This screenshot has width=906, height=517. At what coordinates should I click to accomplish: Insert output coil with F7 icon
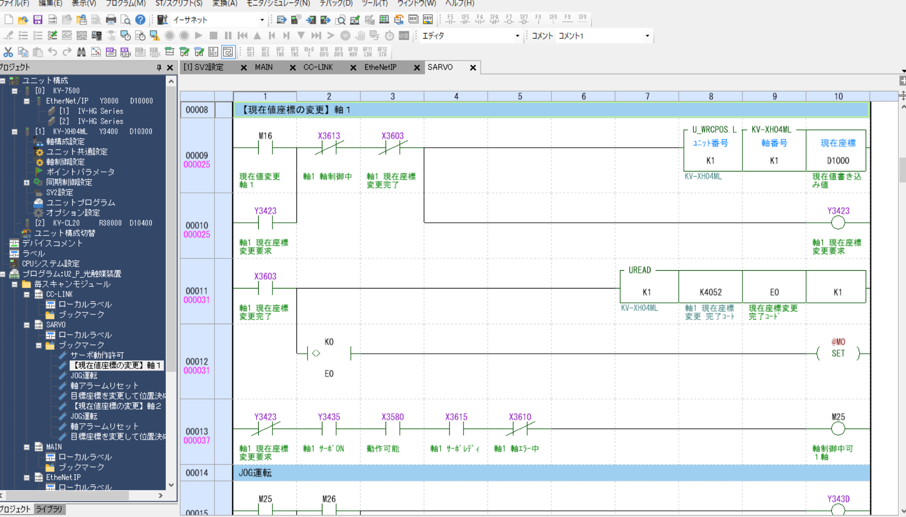click(x=509, y=19)
